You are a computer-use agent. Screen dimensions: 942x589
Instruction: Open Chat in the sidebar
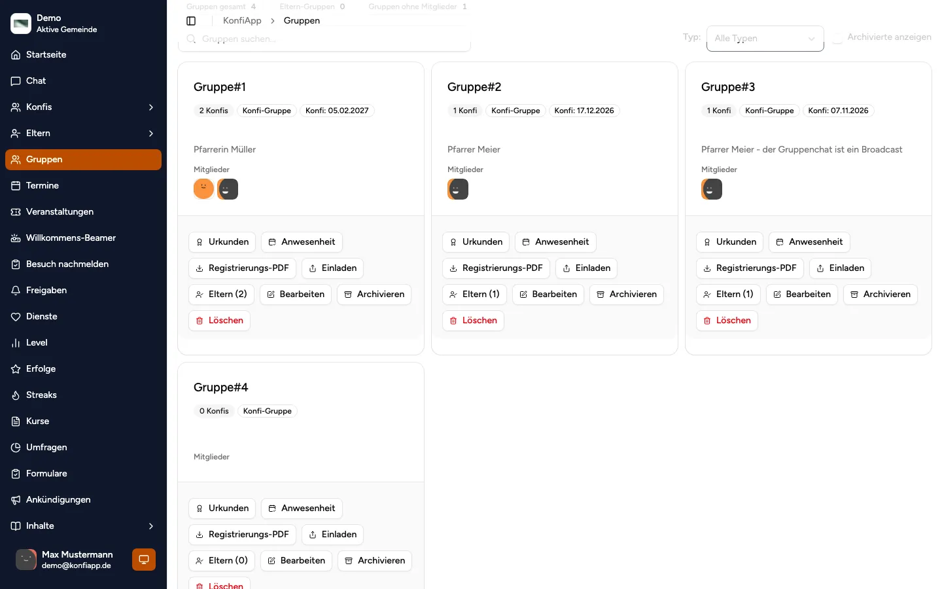click(x=83, y=81)
